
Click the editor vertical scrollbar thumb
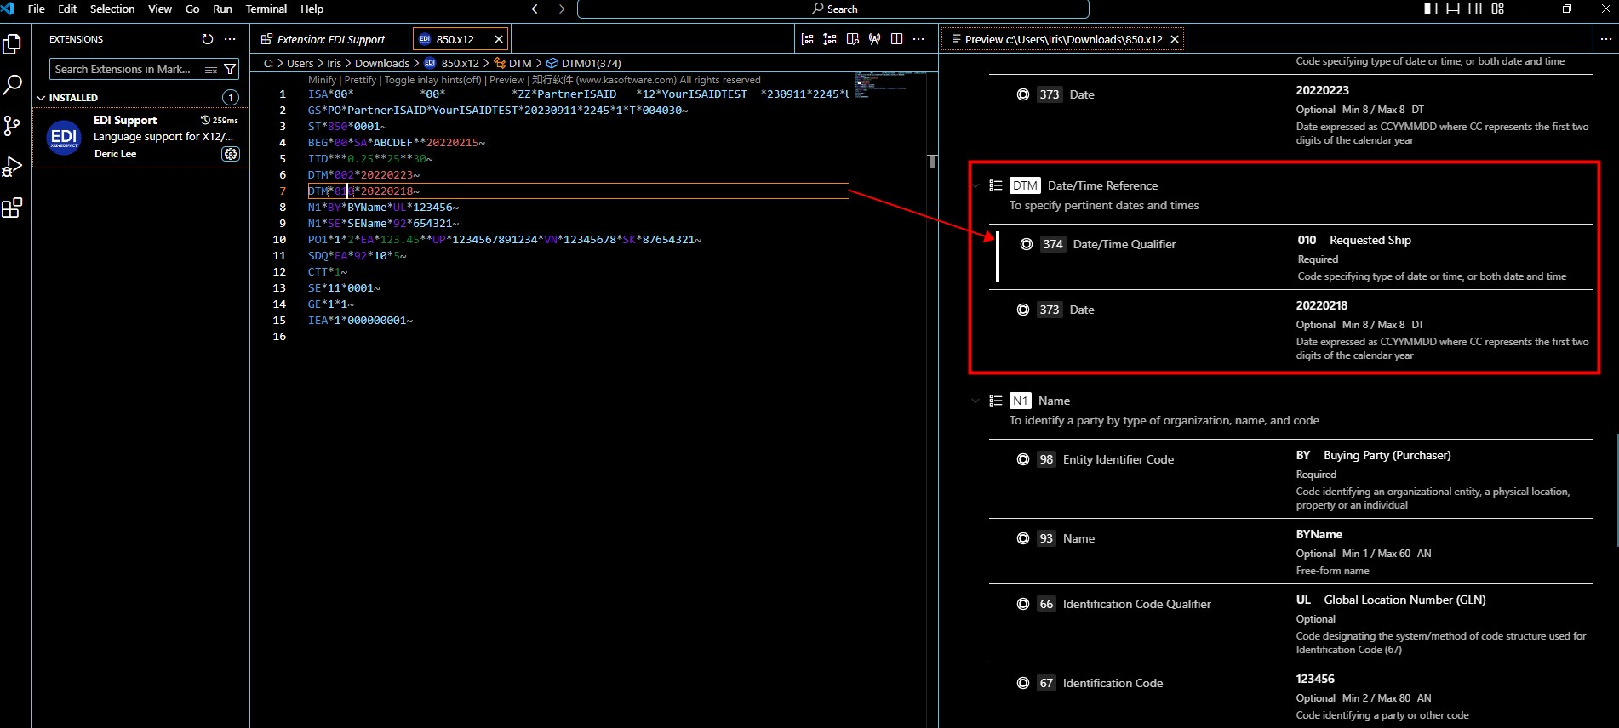(x=933, y=161)
